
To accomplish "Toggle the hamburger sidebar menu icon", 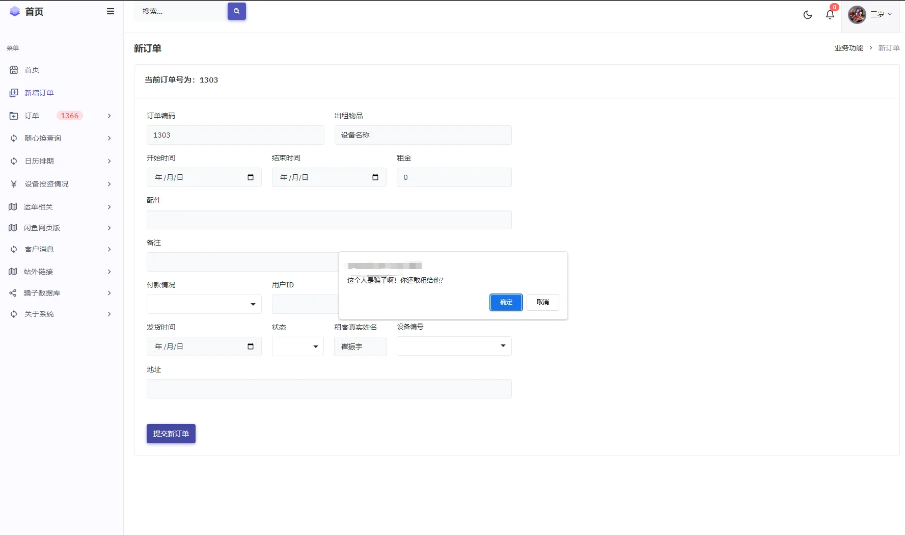I will 111,11.
